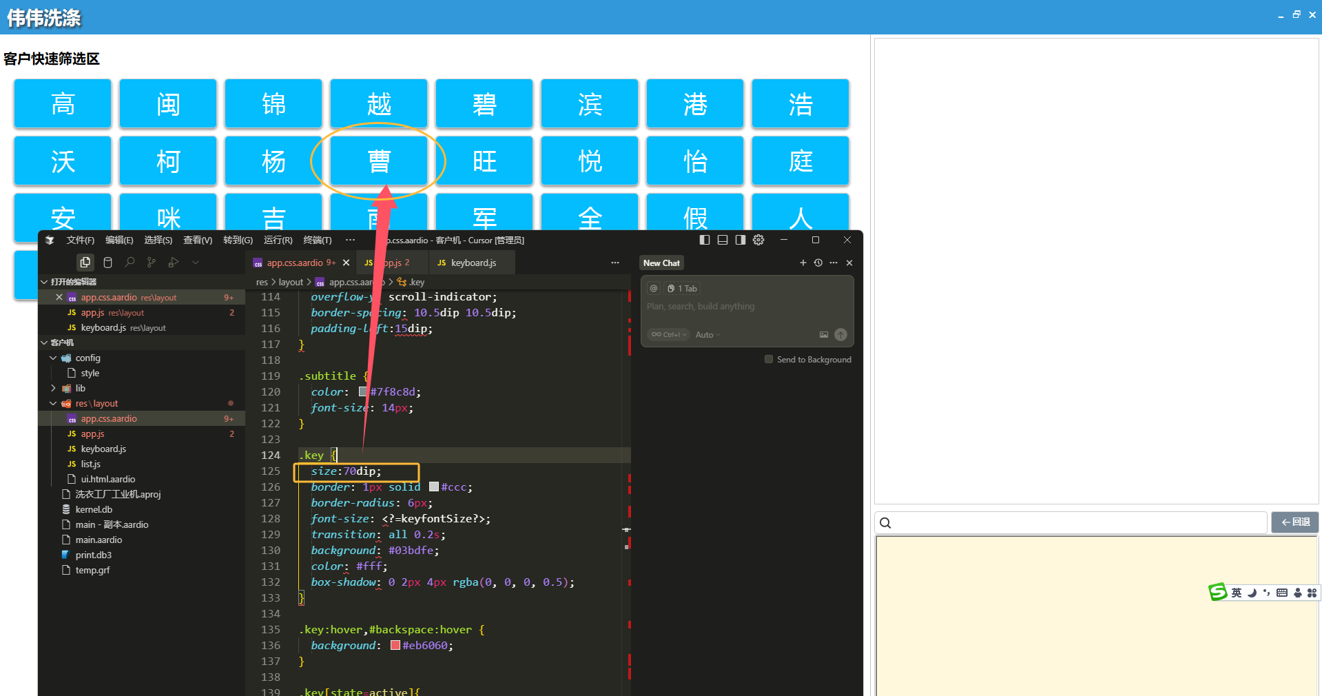Viewport: 1322px width, 696px height.
Task: Collapse the config folder in the explorer
Action: (x=54, y=358)
